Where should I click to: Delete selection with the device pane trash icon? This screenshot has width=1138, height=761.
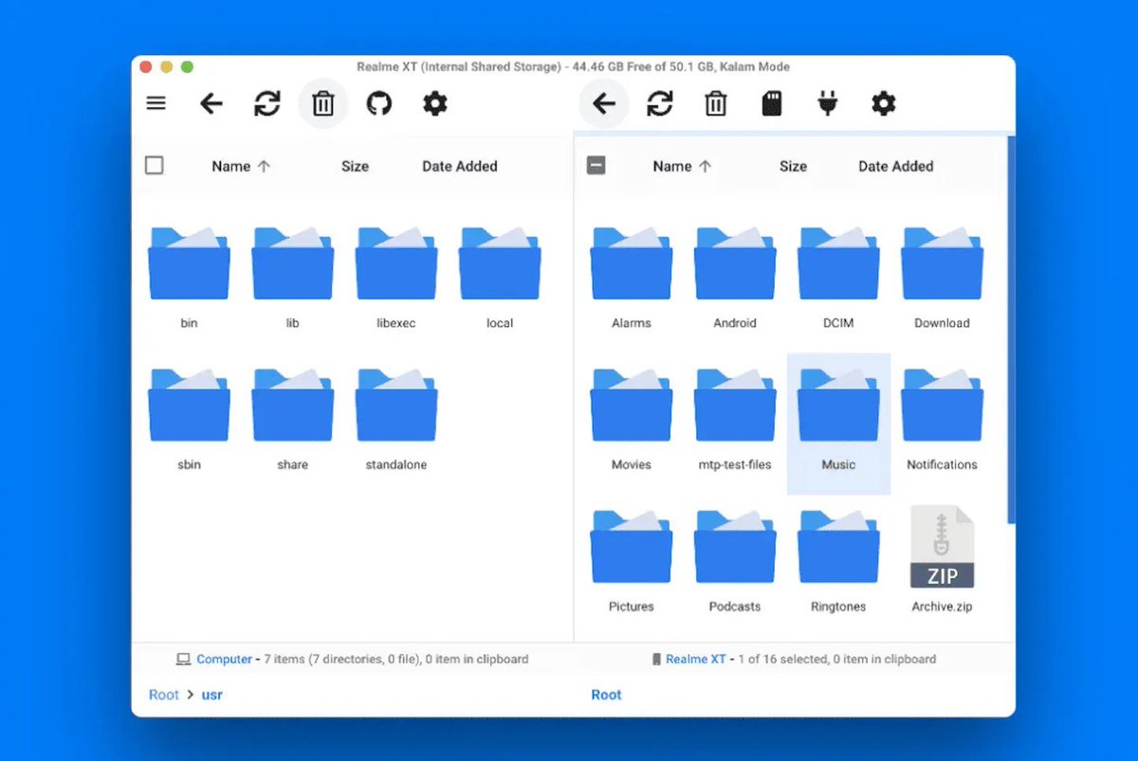click(x=716, y=103)
